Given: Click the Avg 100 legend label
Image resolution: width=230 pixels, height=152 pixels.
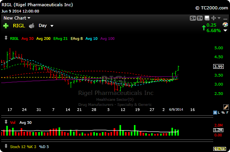Looking at the screenshot, I should pyautogui.click(x=107, y=39).
